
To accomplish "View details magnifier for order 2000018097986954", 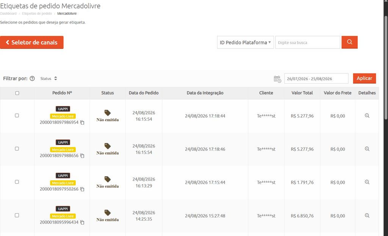I will coord(367,116).
